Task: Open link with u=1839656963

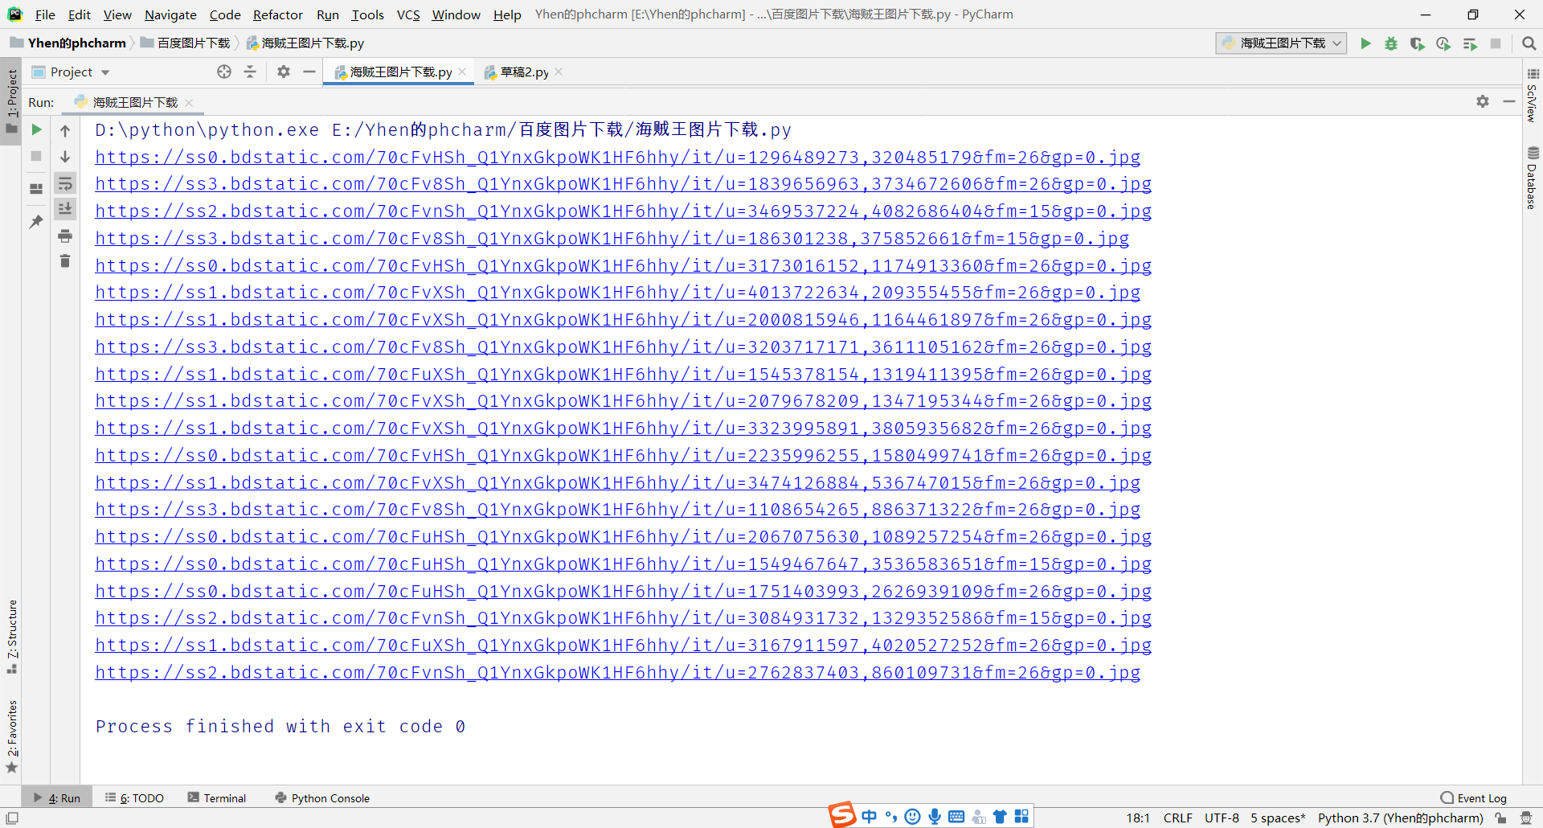Action: click(623, 184)
